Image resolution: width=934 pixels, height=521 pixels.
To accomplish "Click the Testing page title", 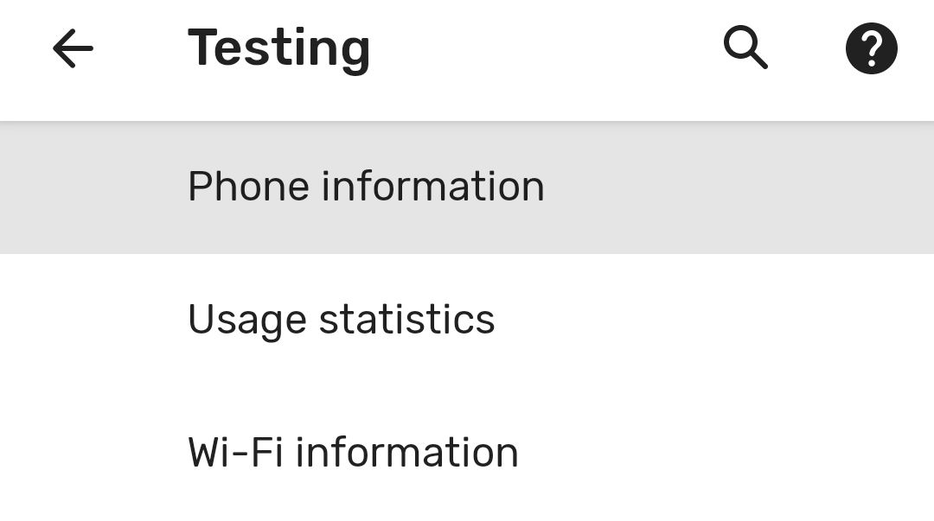I will [278, 48].
